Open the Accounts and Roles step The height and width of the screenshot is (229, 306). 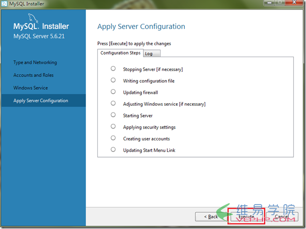33,75
